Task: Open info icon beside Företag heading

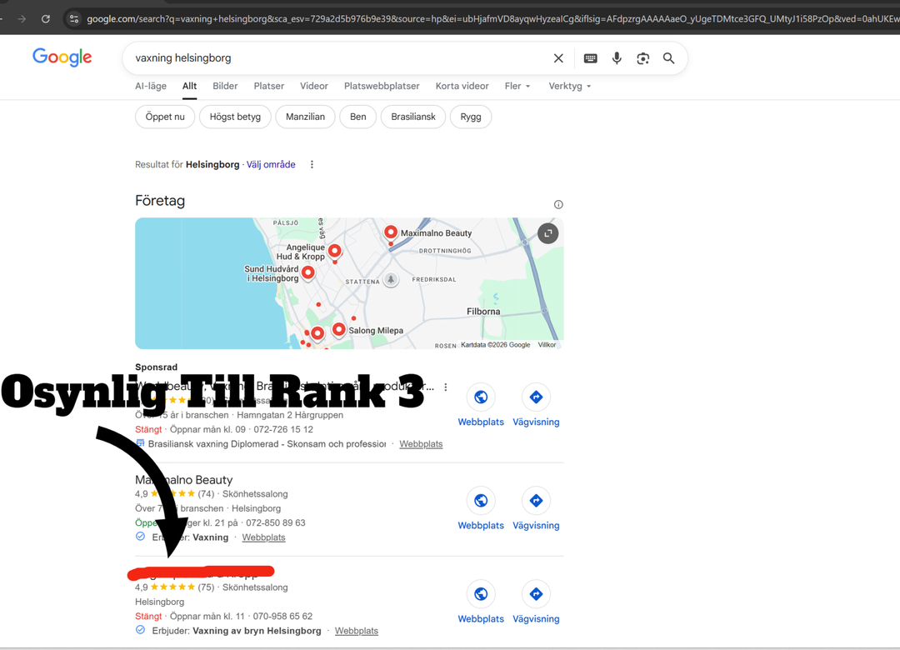Action: [x=557, y=204]
